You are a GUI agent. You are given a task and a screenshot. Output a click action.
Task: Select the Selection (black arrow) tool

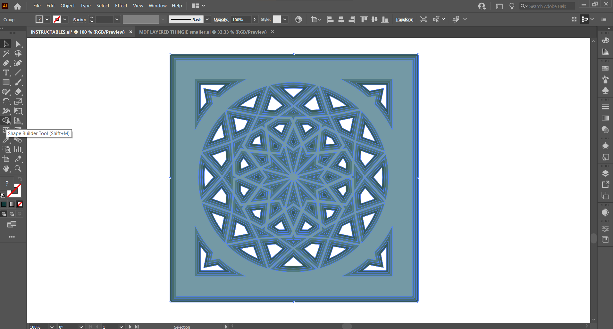click(x=6, y=44)
